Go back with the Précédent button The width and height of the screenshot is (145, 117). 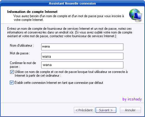[x=84, y=110]
